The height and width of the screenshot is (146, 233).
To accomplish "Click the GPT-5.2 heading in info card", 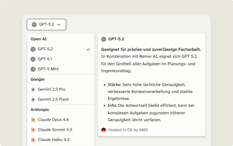I will click(116, 39).
